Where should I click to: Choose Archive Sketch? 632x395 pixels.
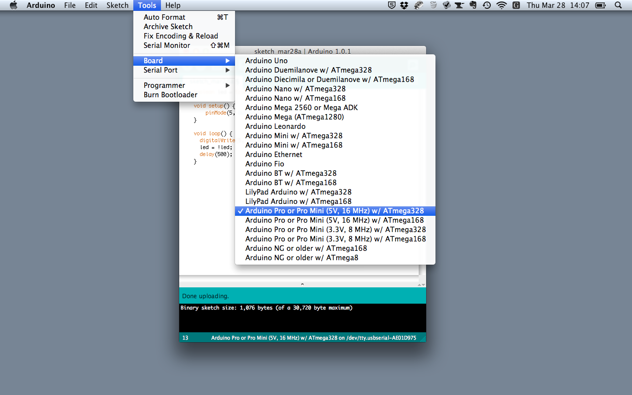click(x=184, y=27)
